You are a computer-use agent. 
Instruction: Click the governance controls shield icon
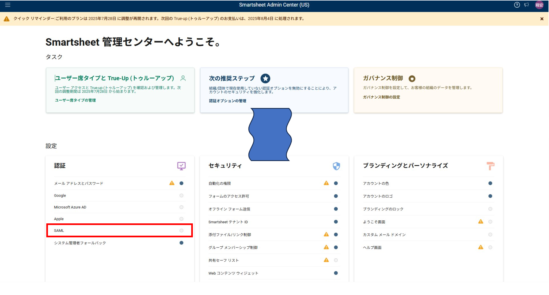(x=412, y=79)
